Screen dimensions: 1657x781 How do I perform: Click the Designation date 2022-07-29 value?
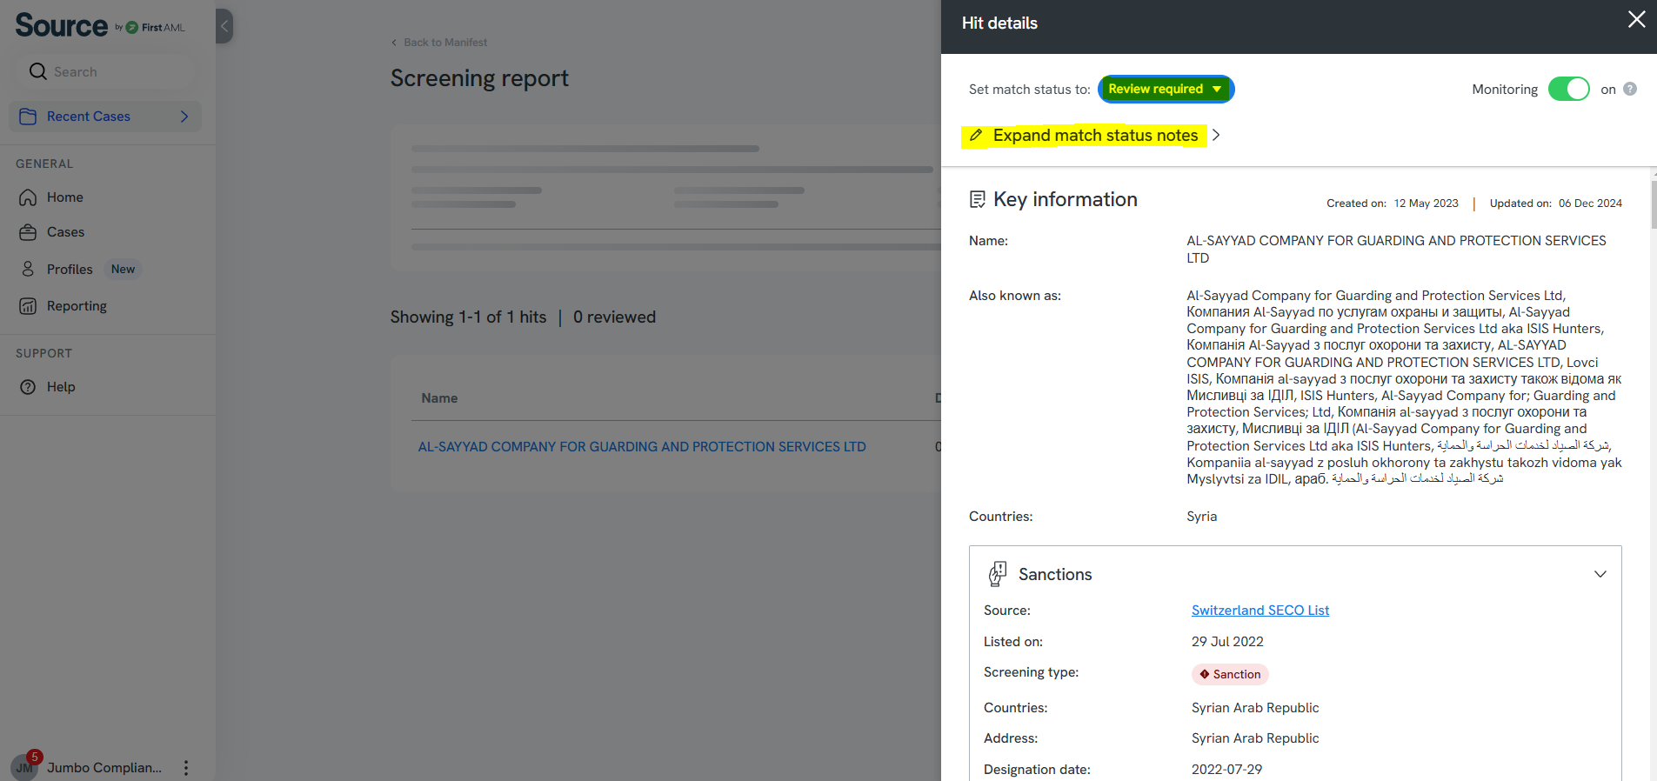click(x=1226, y=770)
